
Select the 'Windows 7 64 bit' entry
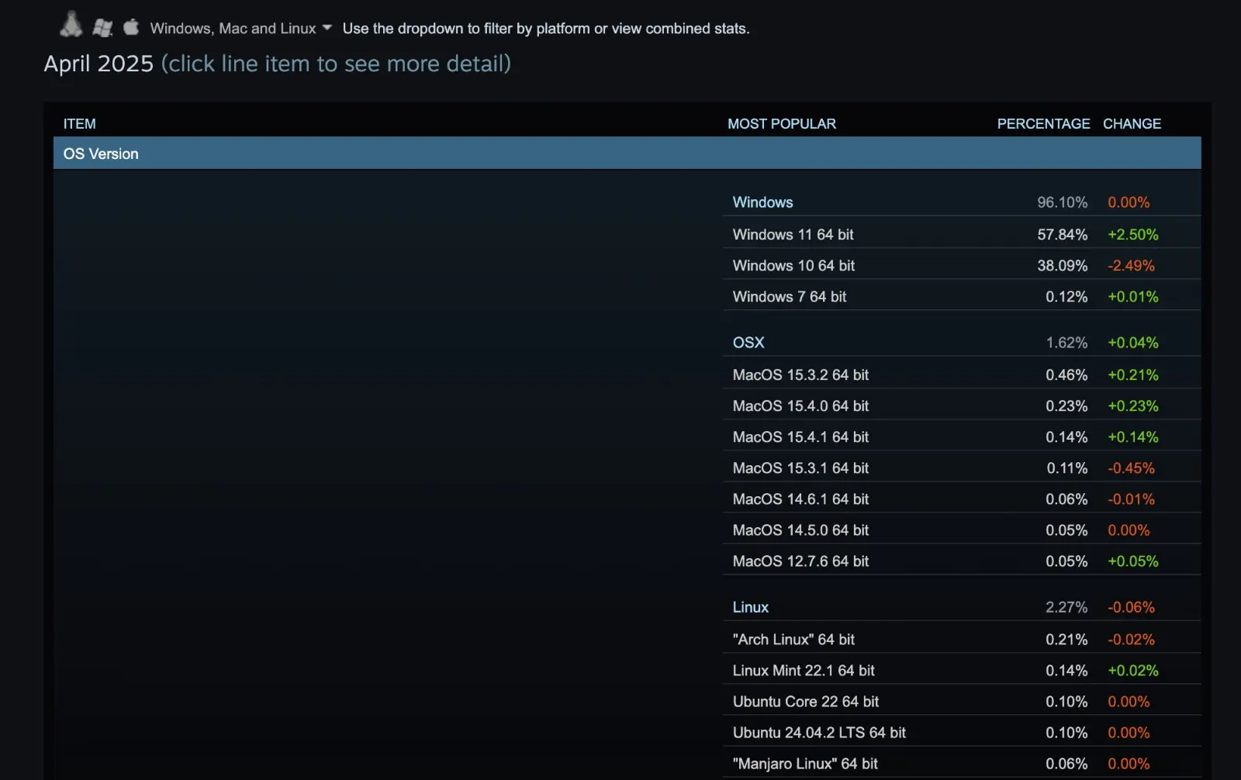(x=790, y=296)
